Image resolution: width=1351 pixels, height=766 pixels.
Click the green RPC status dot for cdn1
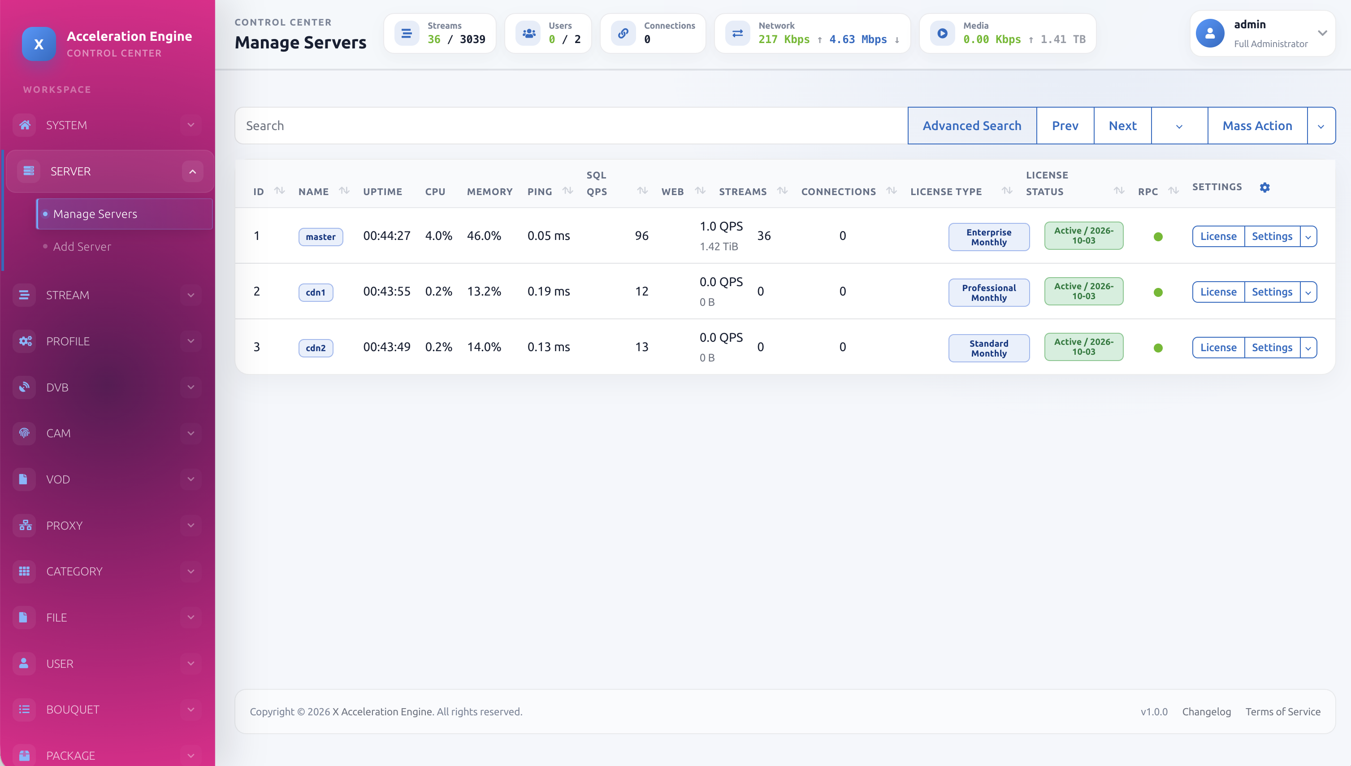[1158, 292]
